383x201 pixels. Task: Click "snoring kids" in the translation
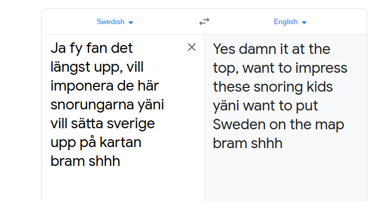[x=293, y=87]
